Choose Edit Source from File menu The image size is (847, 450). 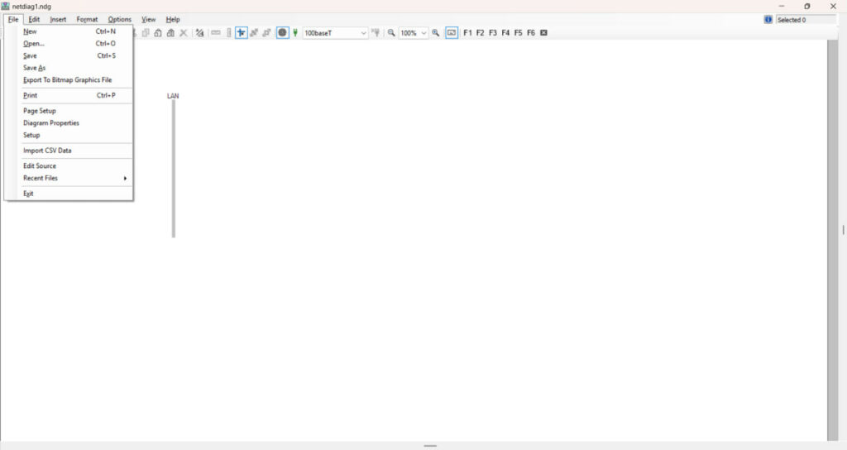pyautogui.click(x=69, y=165)
